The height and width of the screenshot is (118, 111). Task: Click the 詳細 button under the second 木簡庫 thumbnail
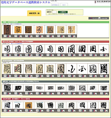(16, 36)
